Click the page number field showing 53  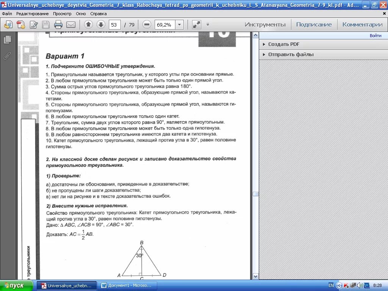point(114,25)
